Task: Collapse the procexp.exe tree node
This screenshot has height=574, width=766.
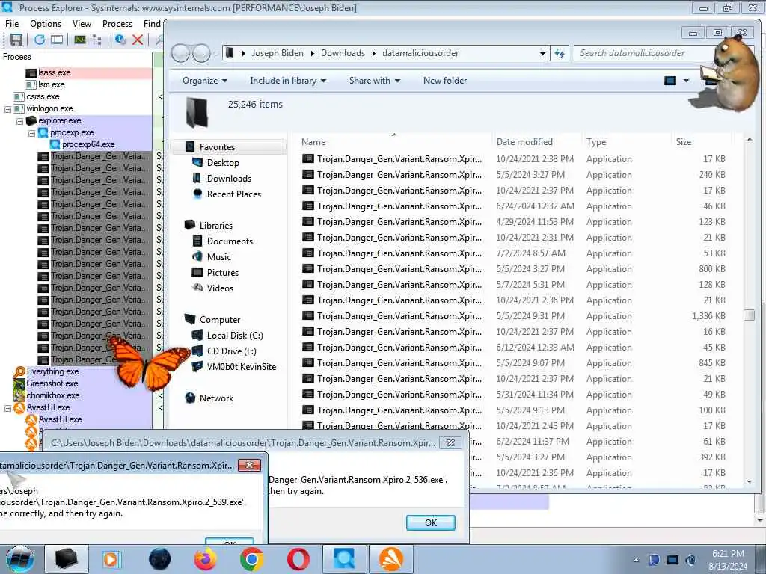Action: coord(31,133)
